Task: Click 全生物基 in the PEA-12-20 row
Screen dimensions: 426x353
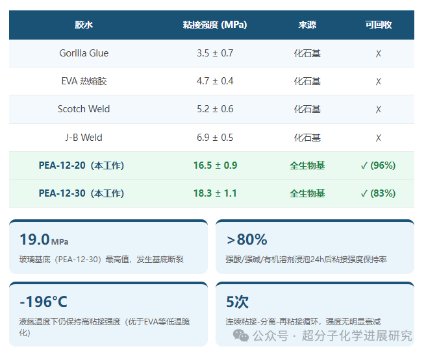Action: click(x=307, y=165)
